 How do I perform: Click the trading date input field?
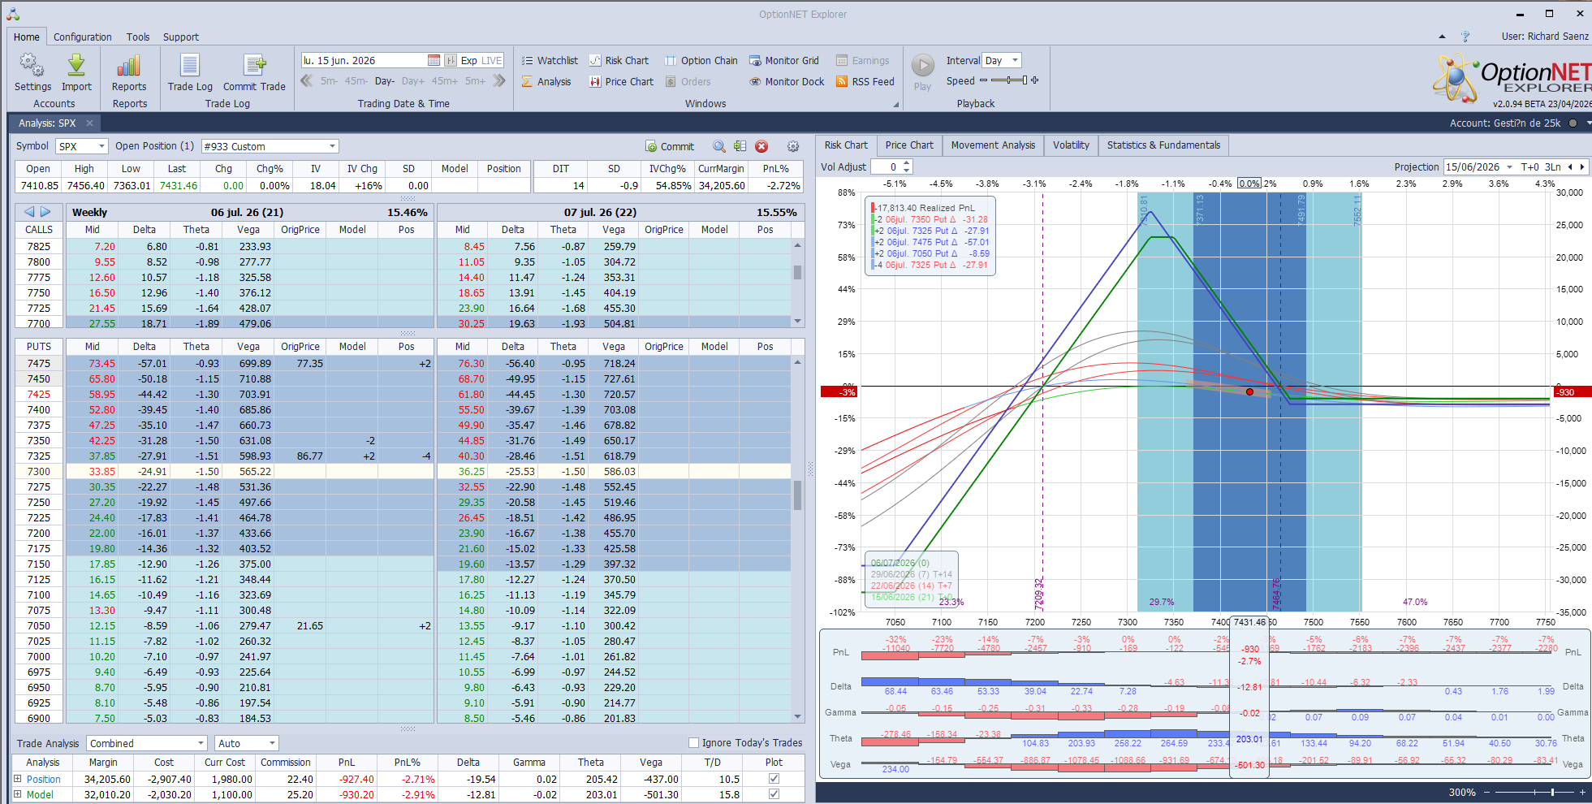tap(364, 60)
